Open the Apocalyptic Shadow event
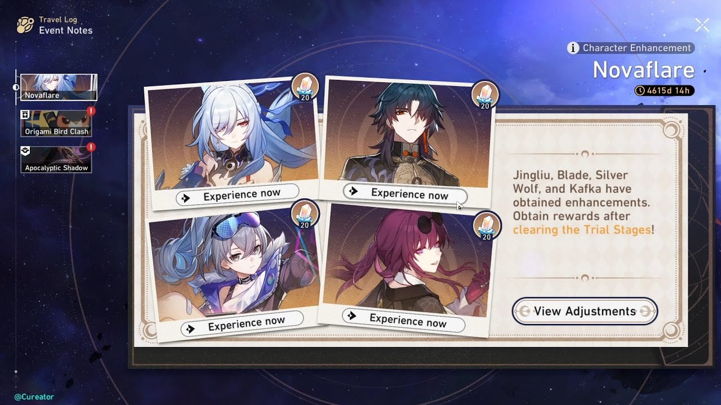721x405 pixels. click(x=56, y=160)
